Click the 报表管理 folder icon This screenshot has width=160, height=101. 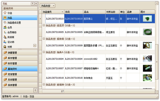(5, 85)
